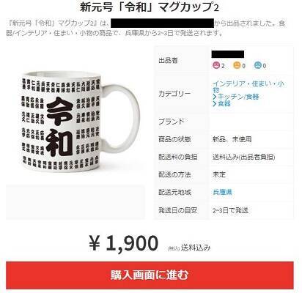Image resolution: width=302 pixels, height=293 pixels.
Task: Click the 送料込み label beside the price
Action: (196, 248)
